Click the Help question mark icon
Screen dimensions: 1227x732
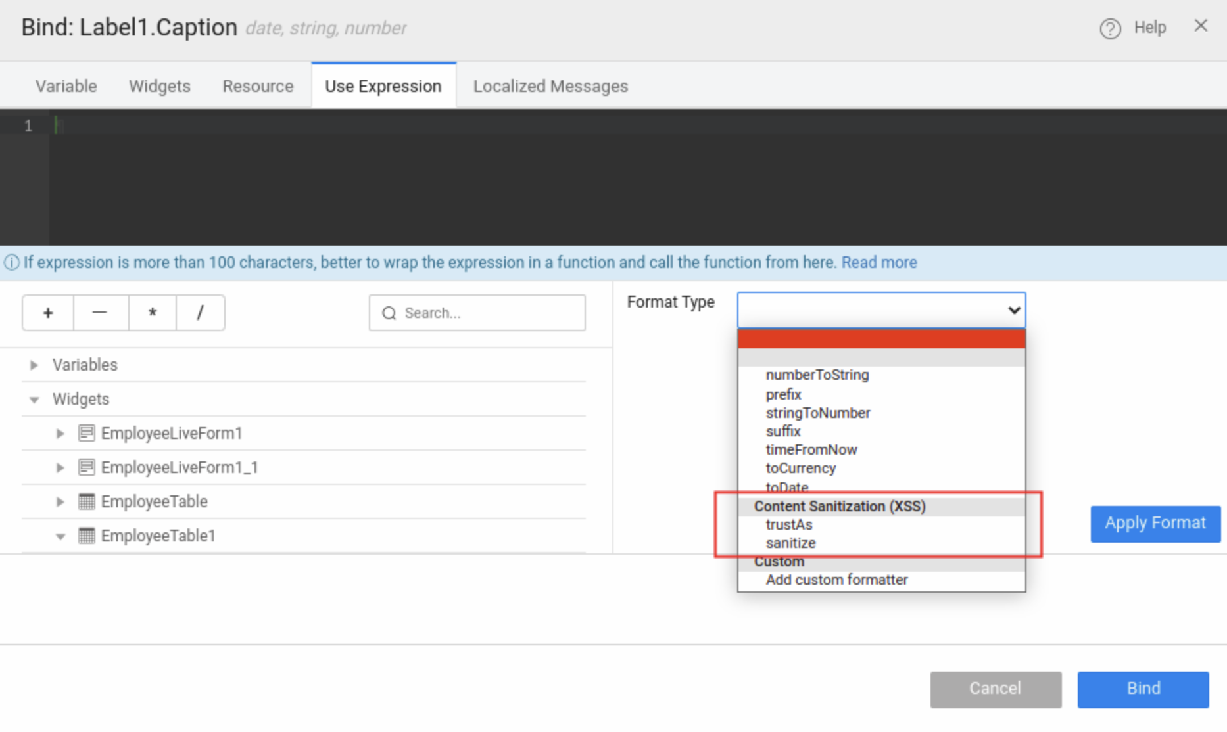coord(1109,28)
